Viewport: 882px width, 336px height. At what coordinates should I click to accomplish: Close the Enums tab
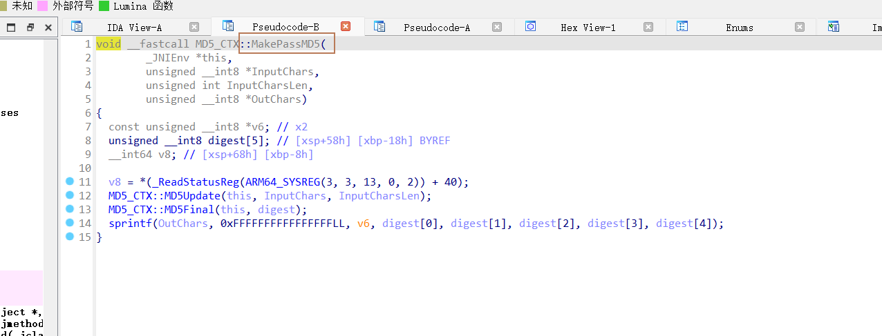(x=799, y=27)
